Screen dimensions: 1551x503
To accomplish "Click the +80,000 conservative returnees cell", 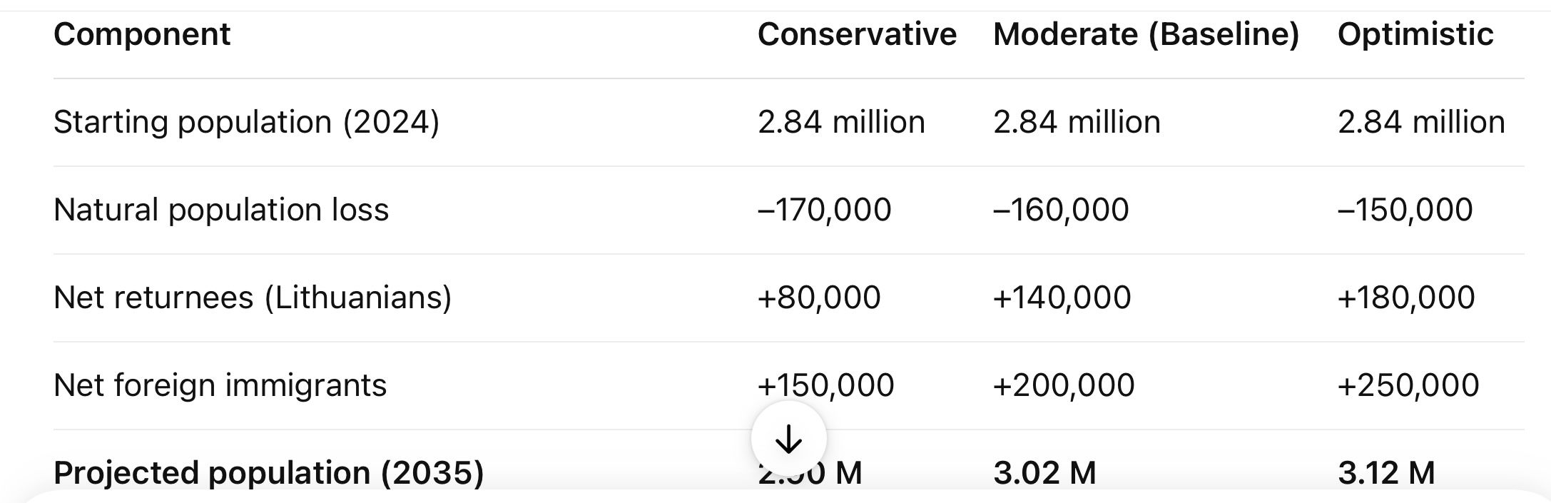I will coord(819,298).
